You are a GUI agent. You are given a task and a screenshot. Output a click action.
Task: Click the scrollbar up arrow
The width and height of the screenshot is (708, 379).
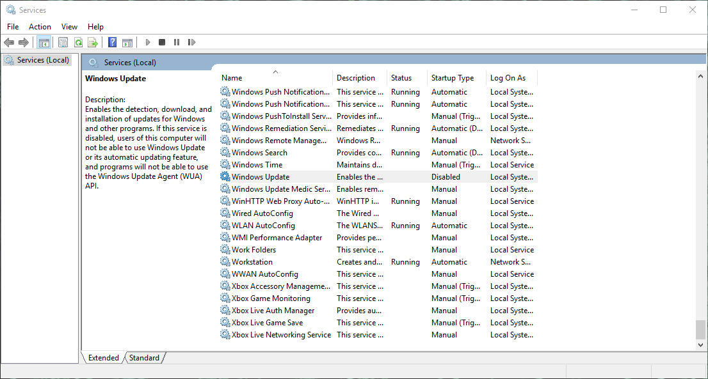(x=700, y=76)
